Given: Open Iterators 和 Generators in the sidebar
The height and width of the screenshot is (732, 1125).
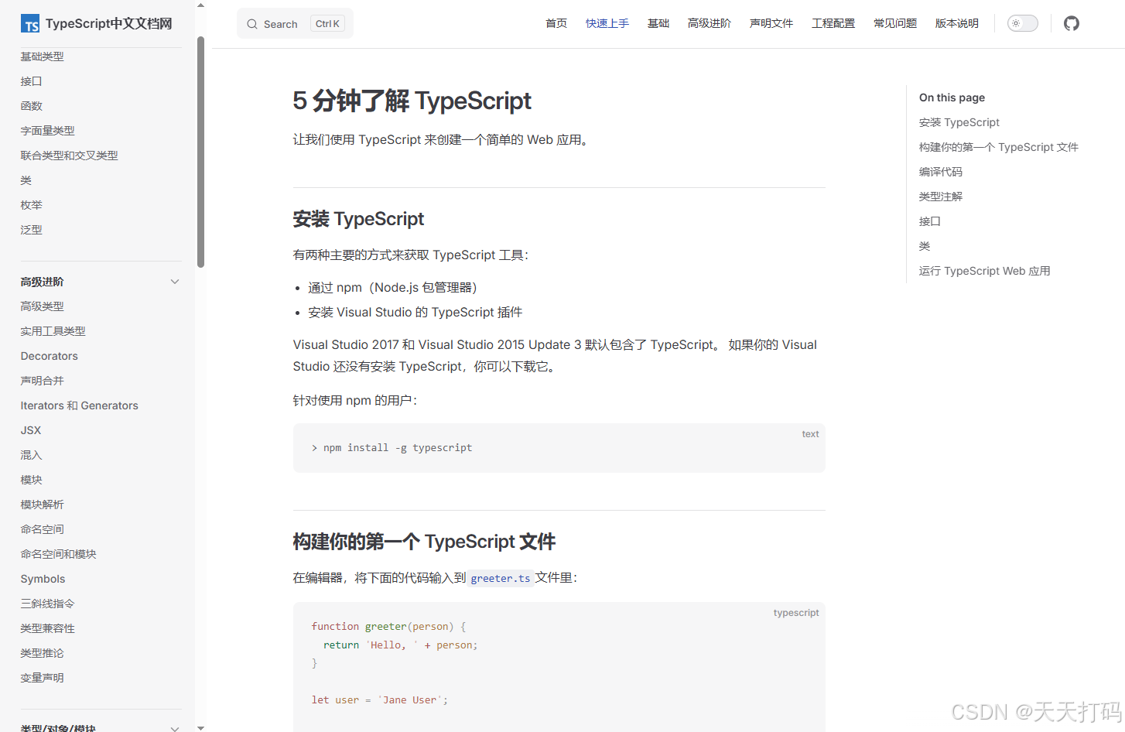Looking at the screenshot, I should click(80, 405).
